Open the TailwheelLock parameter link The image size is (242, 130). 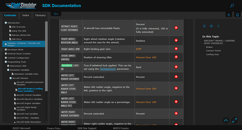[x=108, y=69]
